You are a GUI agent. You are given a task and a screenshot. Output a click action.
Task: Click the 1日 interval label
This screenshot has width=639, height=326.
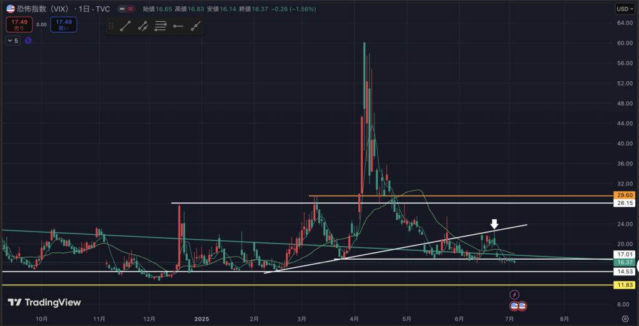(84, 9)
